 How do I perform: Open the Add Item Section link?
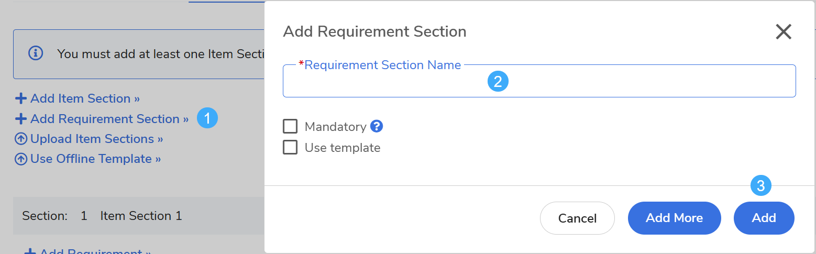click(x=85, y=98)
